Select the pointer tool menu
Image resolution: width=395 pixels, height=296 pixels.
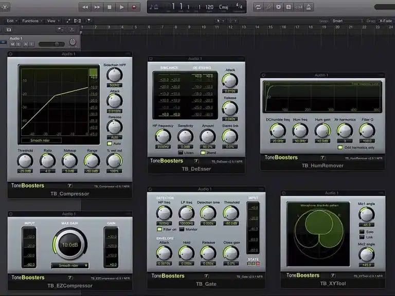(220, 21)
